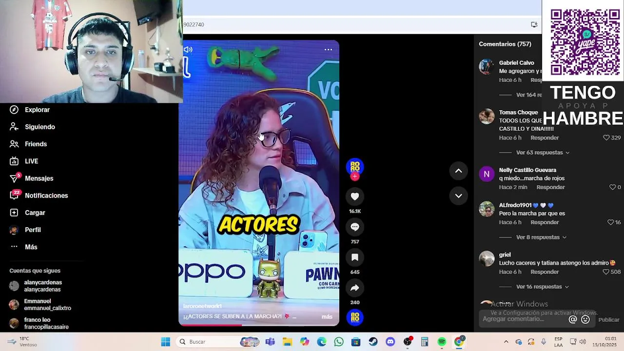Screen dimensions: 624x351
Task: Open the LIVE section
Action: pyautogui.click(x=24, y=161)
